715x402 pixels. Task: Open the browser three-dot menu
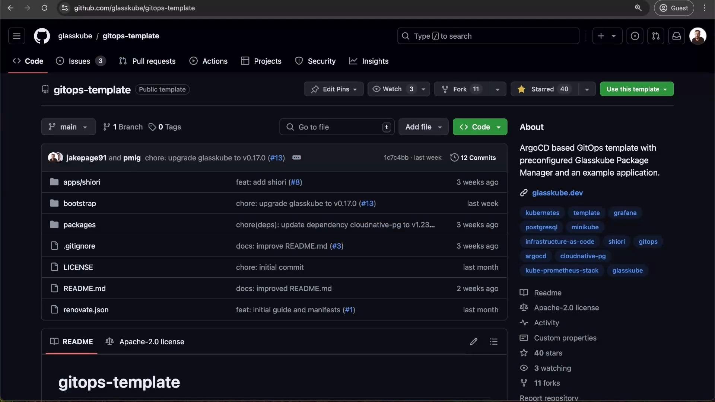pyautogui.click(x=705, y=8)
